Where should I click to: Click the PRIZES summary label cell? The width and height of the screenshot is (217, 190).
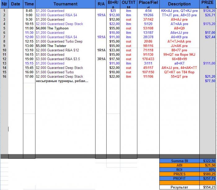point(179,174)
